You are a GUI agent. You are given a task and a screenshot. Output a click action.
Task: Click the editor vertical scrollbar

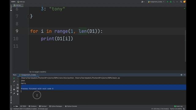(x=185, y=46)
